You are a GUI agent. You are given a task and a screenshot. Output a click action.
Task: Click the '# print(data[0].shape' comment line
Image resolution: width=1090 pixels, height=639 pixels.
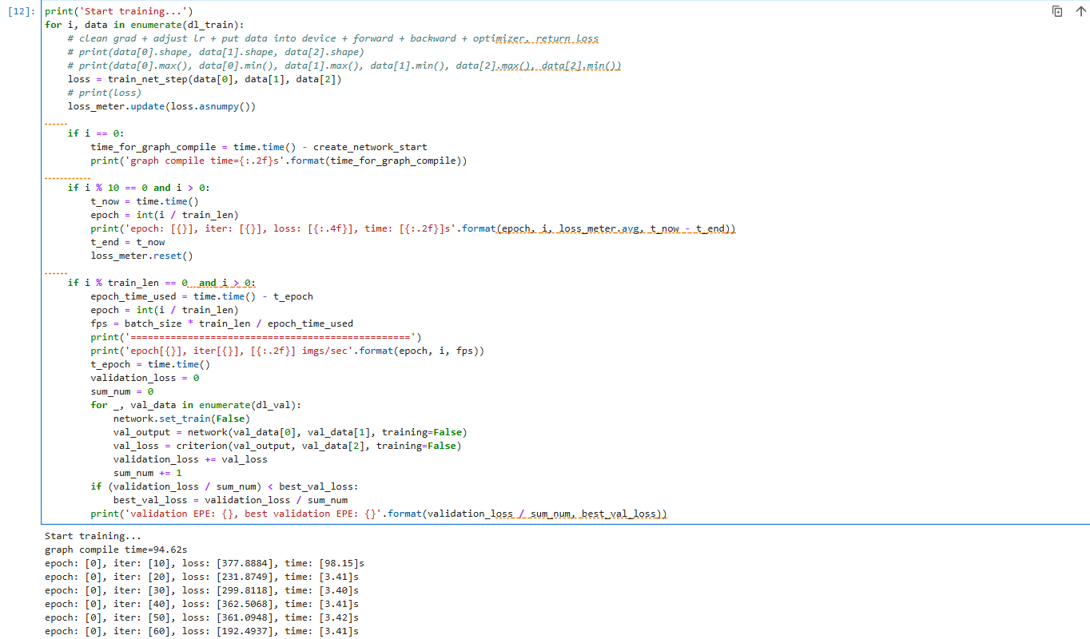(216, 52)
